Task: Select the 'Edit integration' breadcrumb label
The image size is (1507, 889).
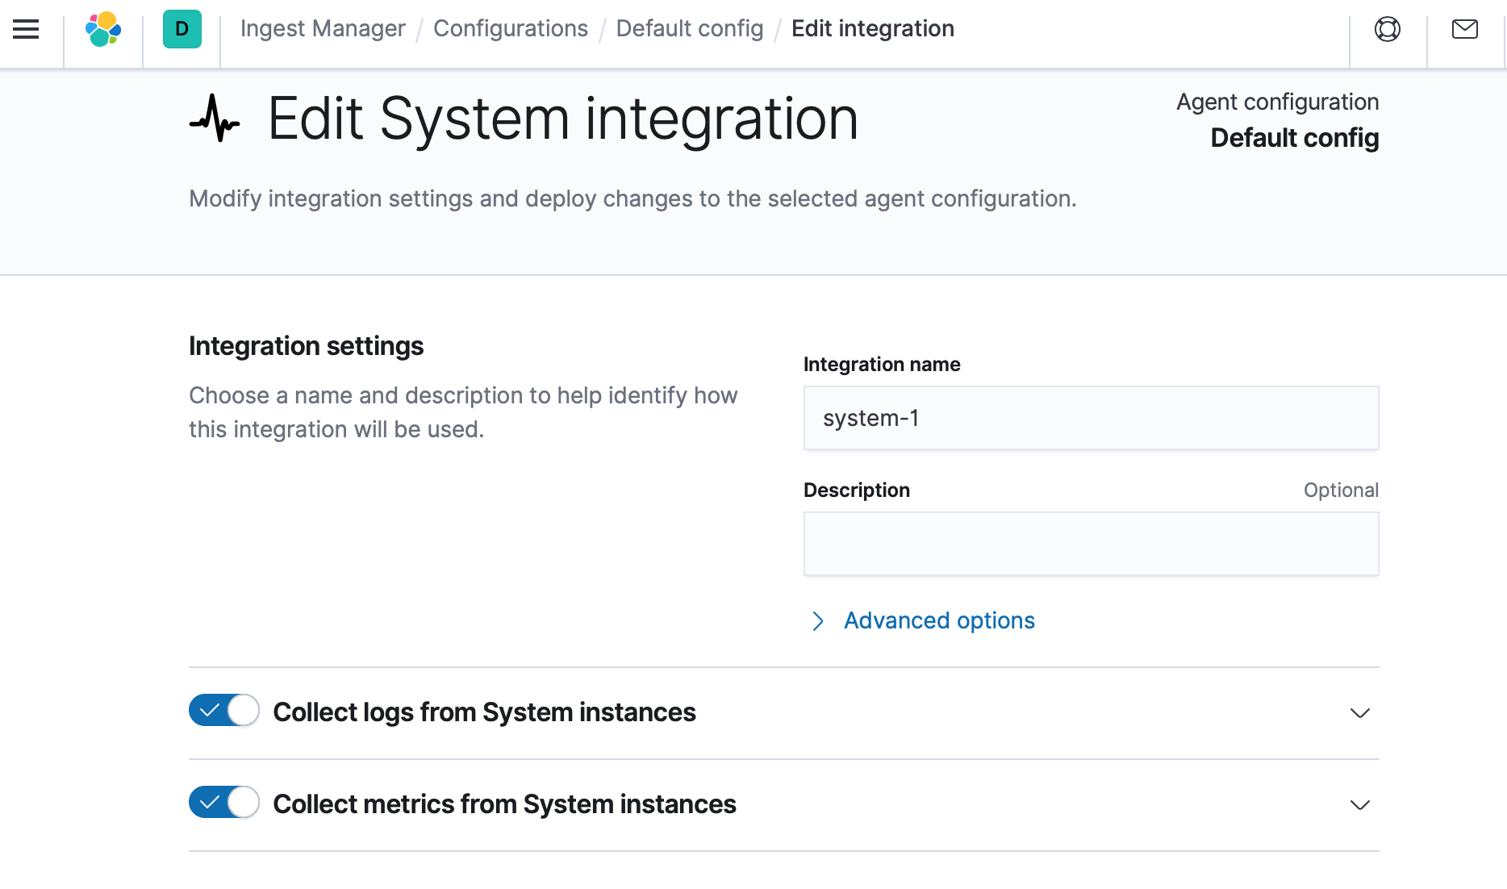Action: [872, 28]
